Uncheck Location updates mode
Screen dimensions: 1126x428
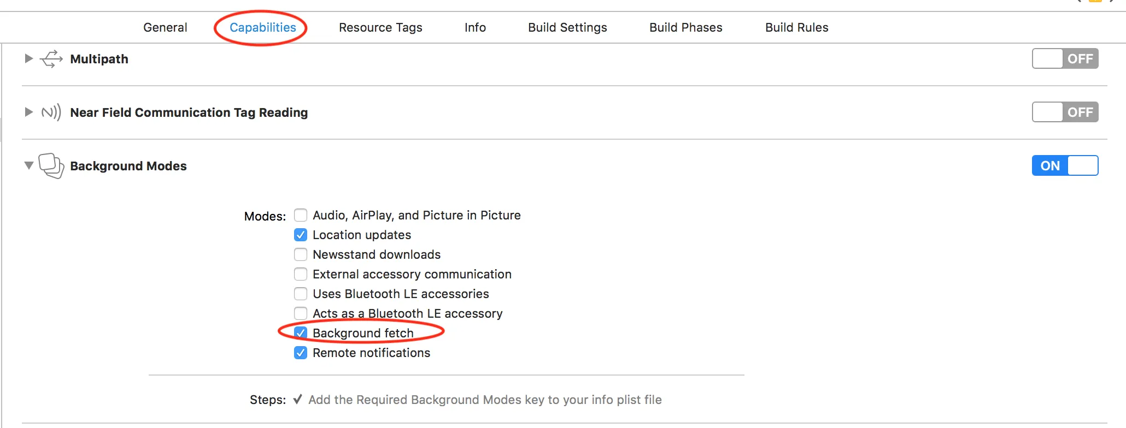tap(301, 235)
